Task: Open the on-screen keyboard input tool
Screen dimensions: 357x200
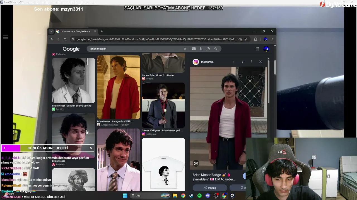Action: tap(194, 49)
